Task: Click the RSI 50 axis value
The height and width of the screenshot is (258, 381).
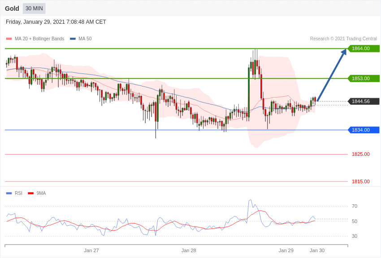Action: (x=355, y=221)
